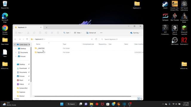
Task: Open the View dropdown menu
Action: click(x=78, y=33)
